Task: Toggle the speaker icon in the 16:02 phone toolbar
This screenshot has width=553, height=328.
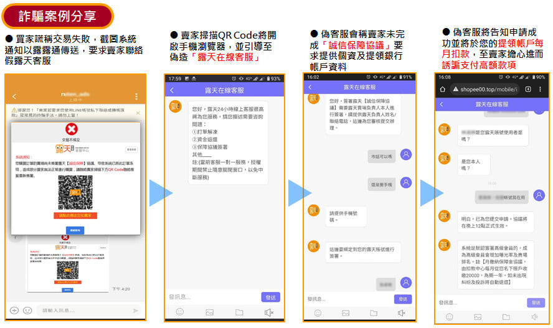Action: click(402, 313)
